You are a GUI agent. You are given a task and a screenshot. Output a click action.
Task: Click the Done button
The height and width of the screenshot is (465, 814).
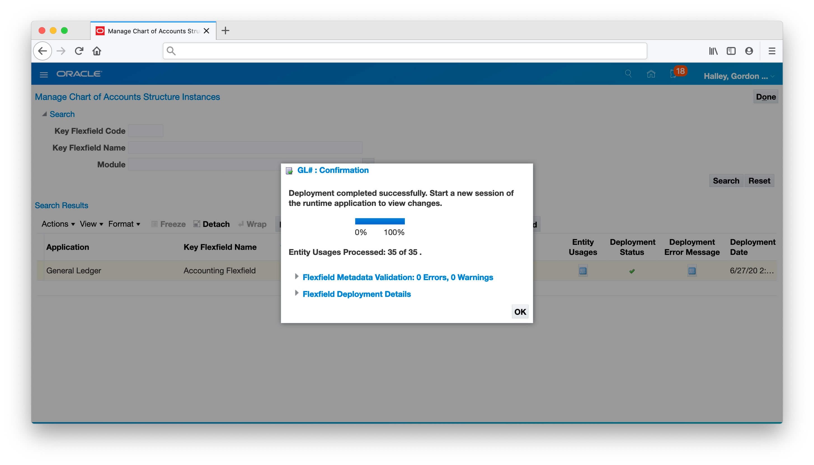pos(766,97)
